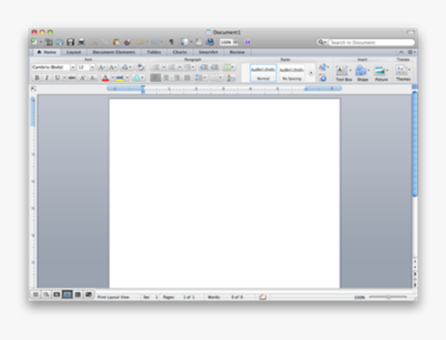Viewport: 446px width, 340px height.
Task: Open the font name dropdown
Action: point(73,66)
